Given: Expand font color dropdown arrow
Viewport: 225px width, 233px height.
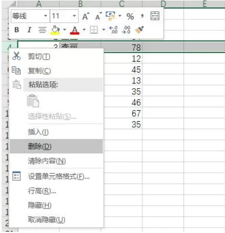Looking at the screenshot, I should point(84,29).
